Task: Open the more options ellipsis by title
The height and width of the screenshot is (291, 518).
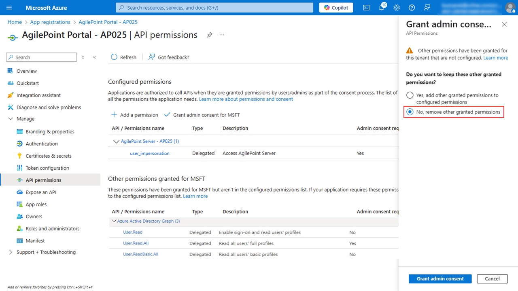Action: pyautogui.click(x=222, y=35)
